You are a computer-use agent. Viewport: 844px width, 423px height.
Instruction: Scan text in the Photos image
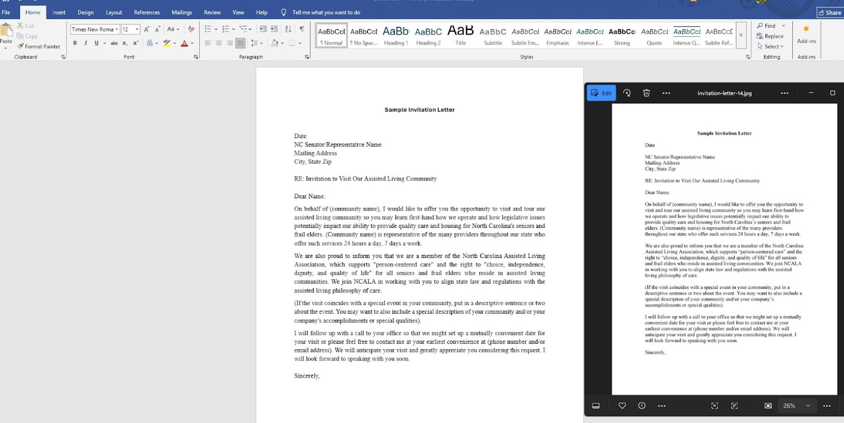click(734, 406)
